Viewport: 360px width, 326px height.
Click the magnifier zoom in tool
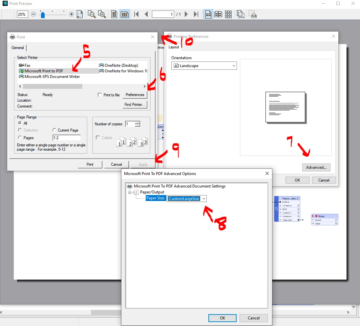click(102, 14)
